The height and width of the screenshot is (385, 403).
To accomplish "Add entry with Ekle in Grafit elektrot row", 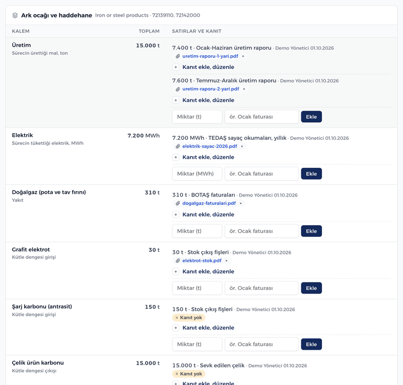I will pos(311,288).
